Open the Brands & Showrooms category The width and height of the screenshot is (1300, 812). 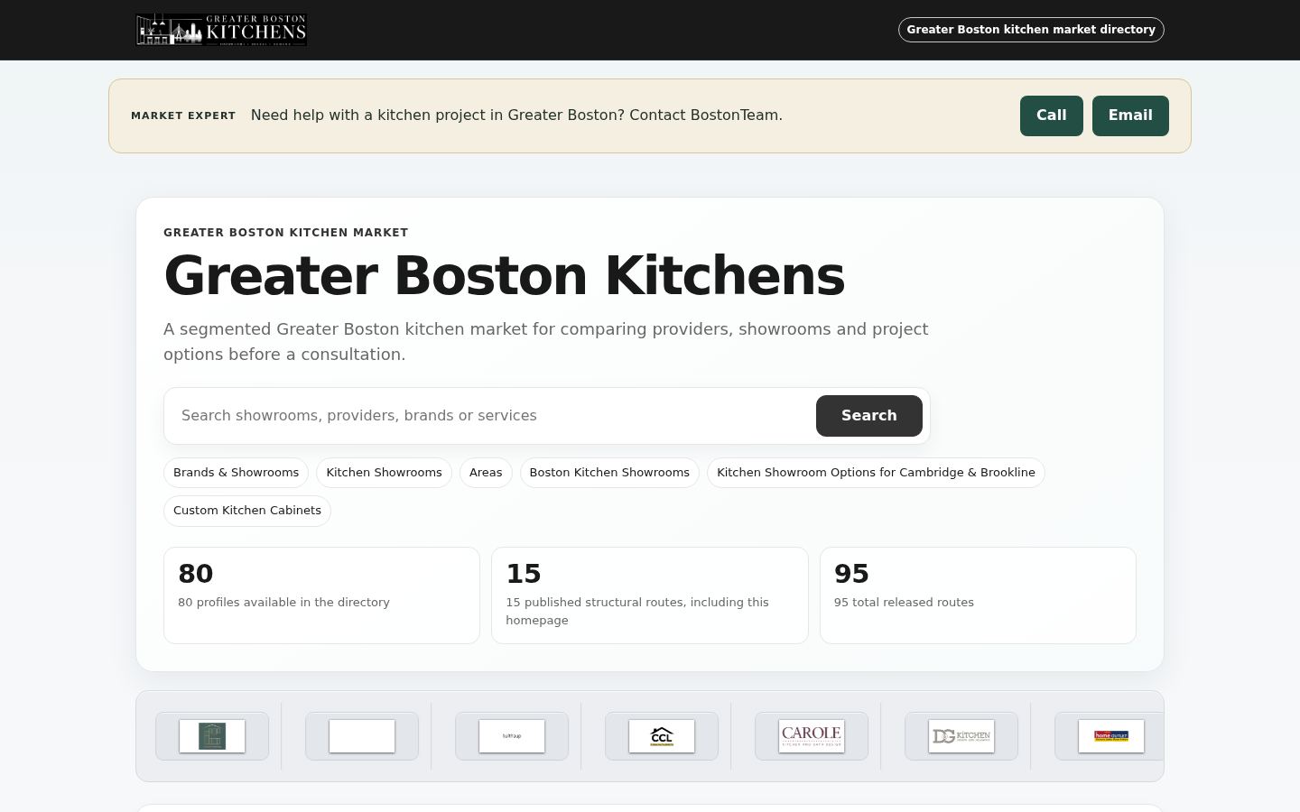pos(236,473)
